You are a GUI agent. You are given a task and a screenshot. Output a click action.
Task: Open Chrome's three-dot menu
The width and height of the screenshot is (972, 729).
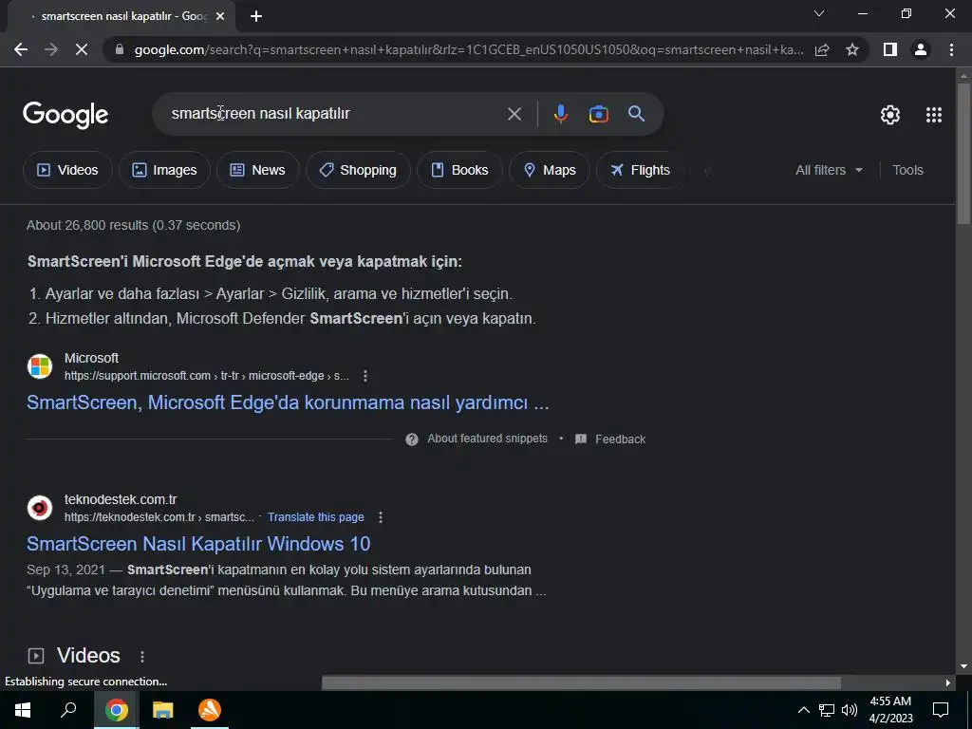pyautogui.click(x=951, y=49)
